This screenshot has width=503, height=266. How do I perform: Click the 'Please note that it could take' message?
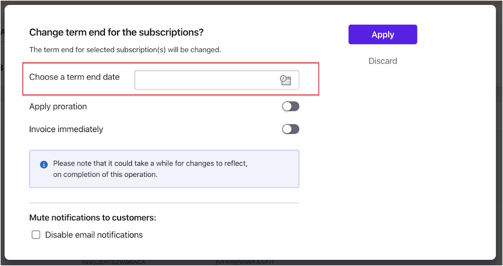click(x=150, y=163)
